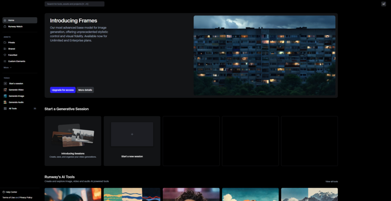The height and width of the screenshot is (201, 391).
Task: Open the Help Center link
Action: (x=11, y=192)
